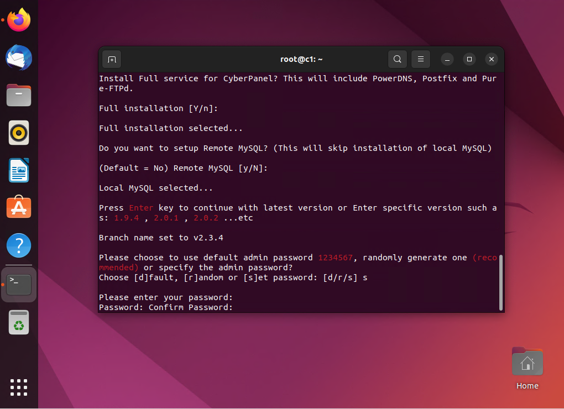This screenshot has height=409, width=564.
Task: Open the terminal hamburger menu
Action: pyautogui.click(x=420, y=59)
